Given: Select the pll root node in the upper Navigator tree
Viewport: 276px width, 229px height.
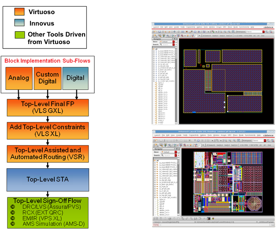Looking at the screenshot, I should click(157, 49).
